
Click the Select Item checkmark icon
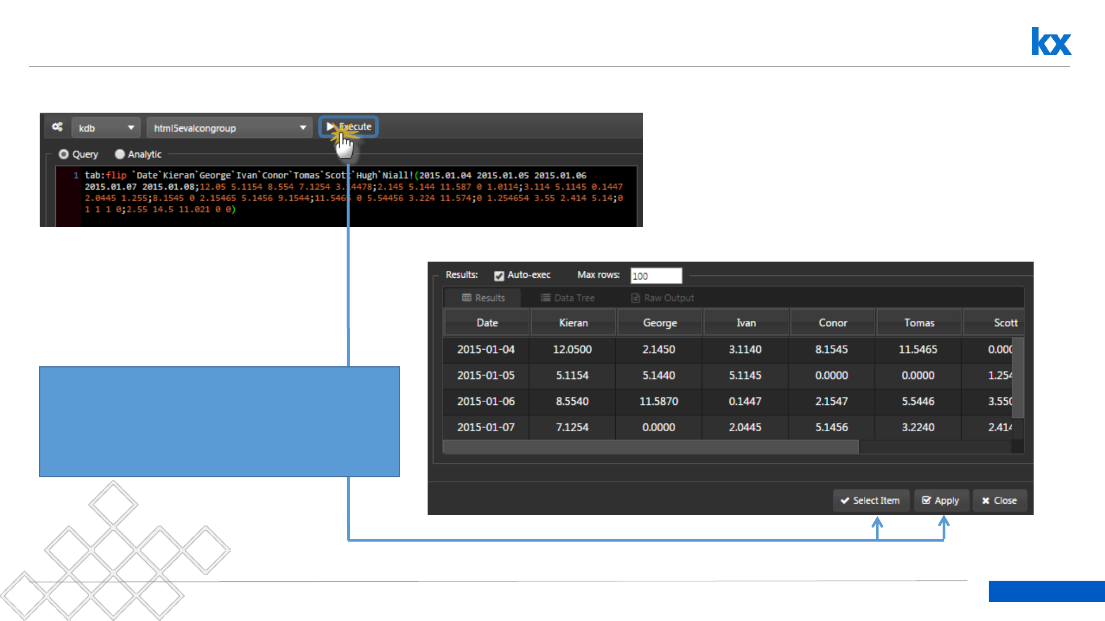click(x=845, y=501)
